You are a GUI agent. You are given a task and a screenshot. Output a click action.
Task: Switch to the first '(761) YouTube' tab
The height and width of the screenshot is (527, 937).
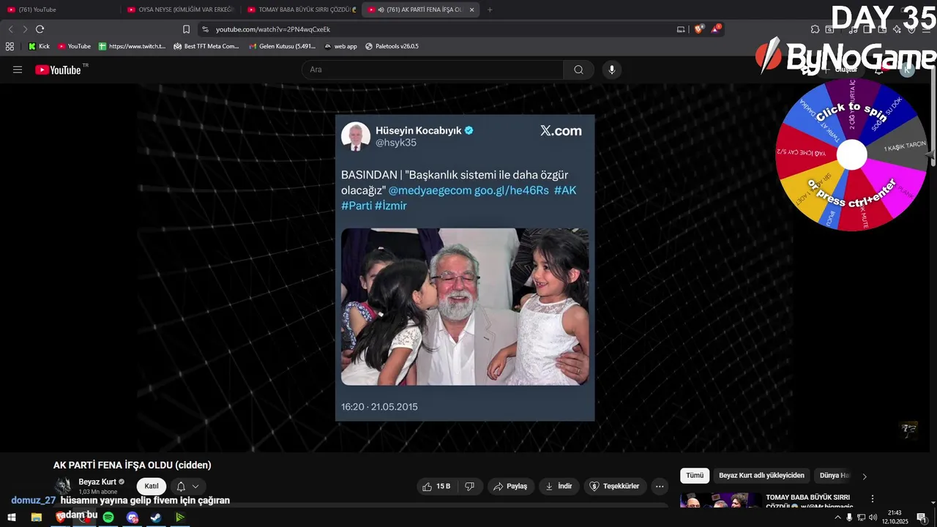click(60, 10)
